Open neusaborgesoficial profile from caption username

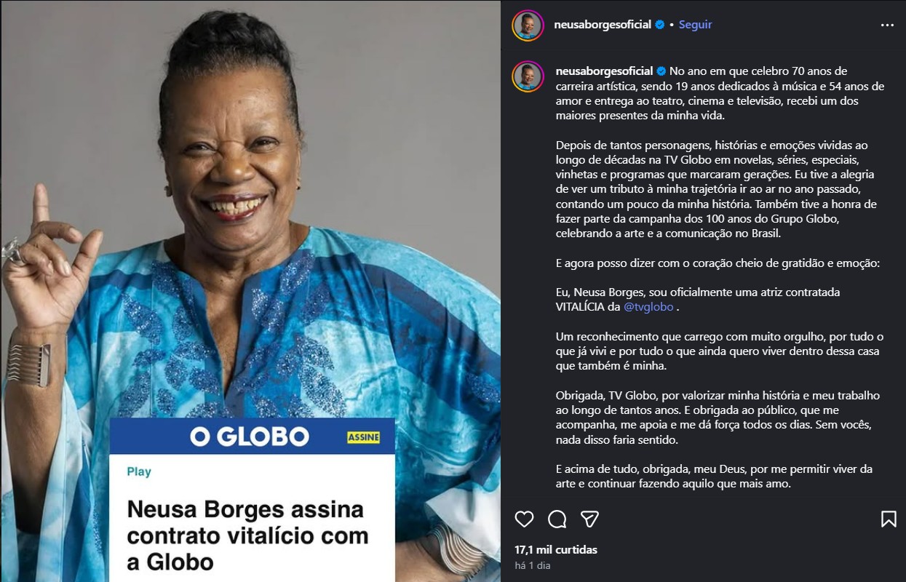(x=603, y=71)
